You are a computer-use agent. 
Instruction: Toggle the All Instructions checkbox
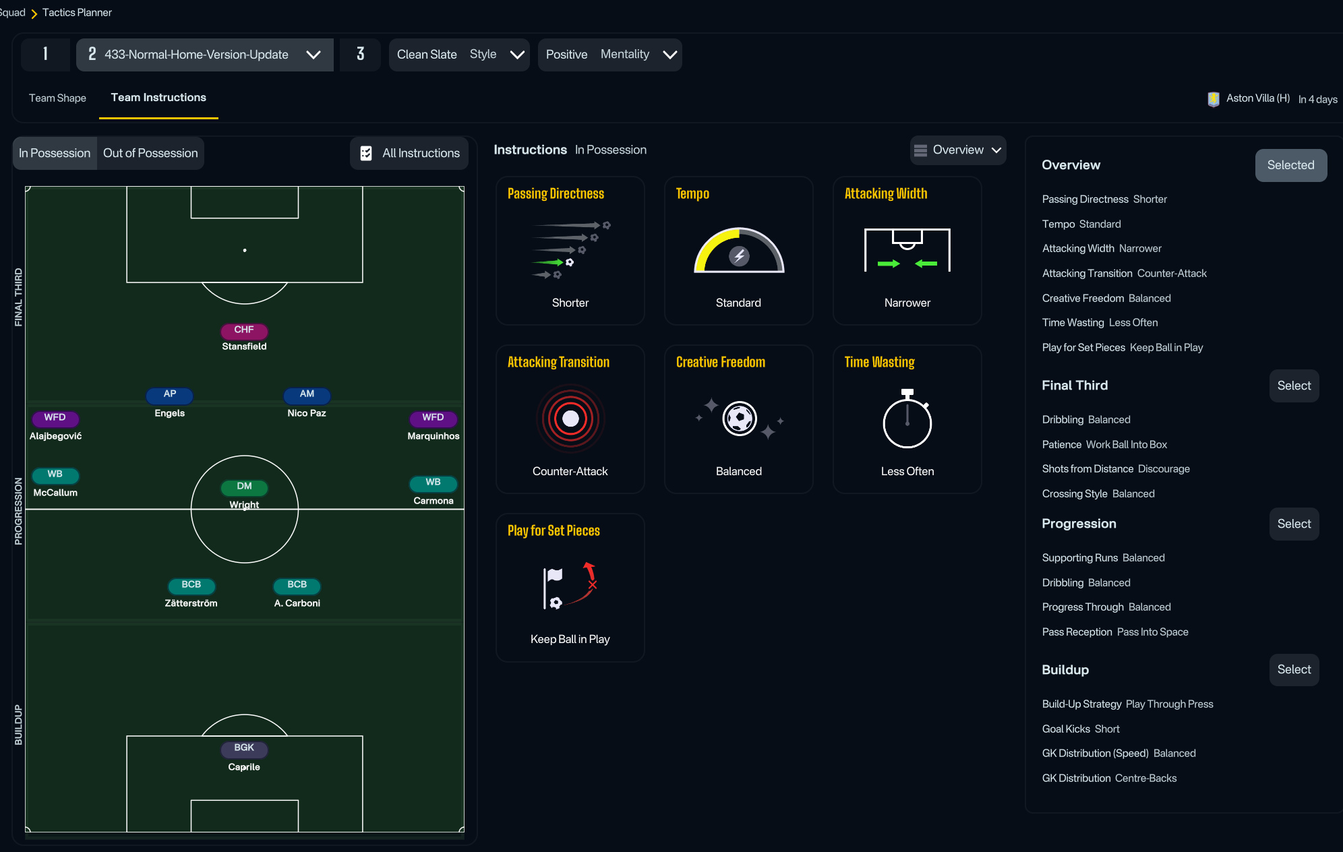pyautogui.click(x=366, y=154)
